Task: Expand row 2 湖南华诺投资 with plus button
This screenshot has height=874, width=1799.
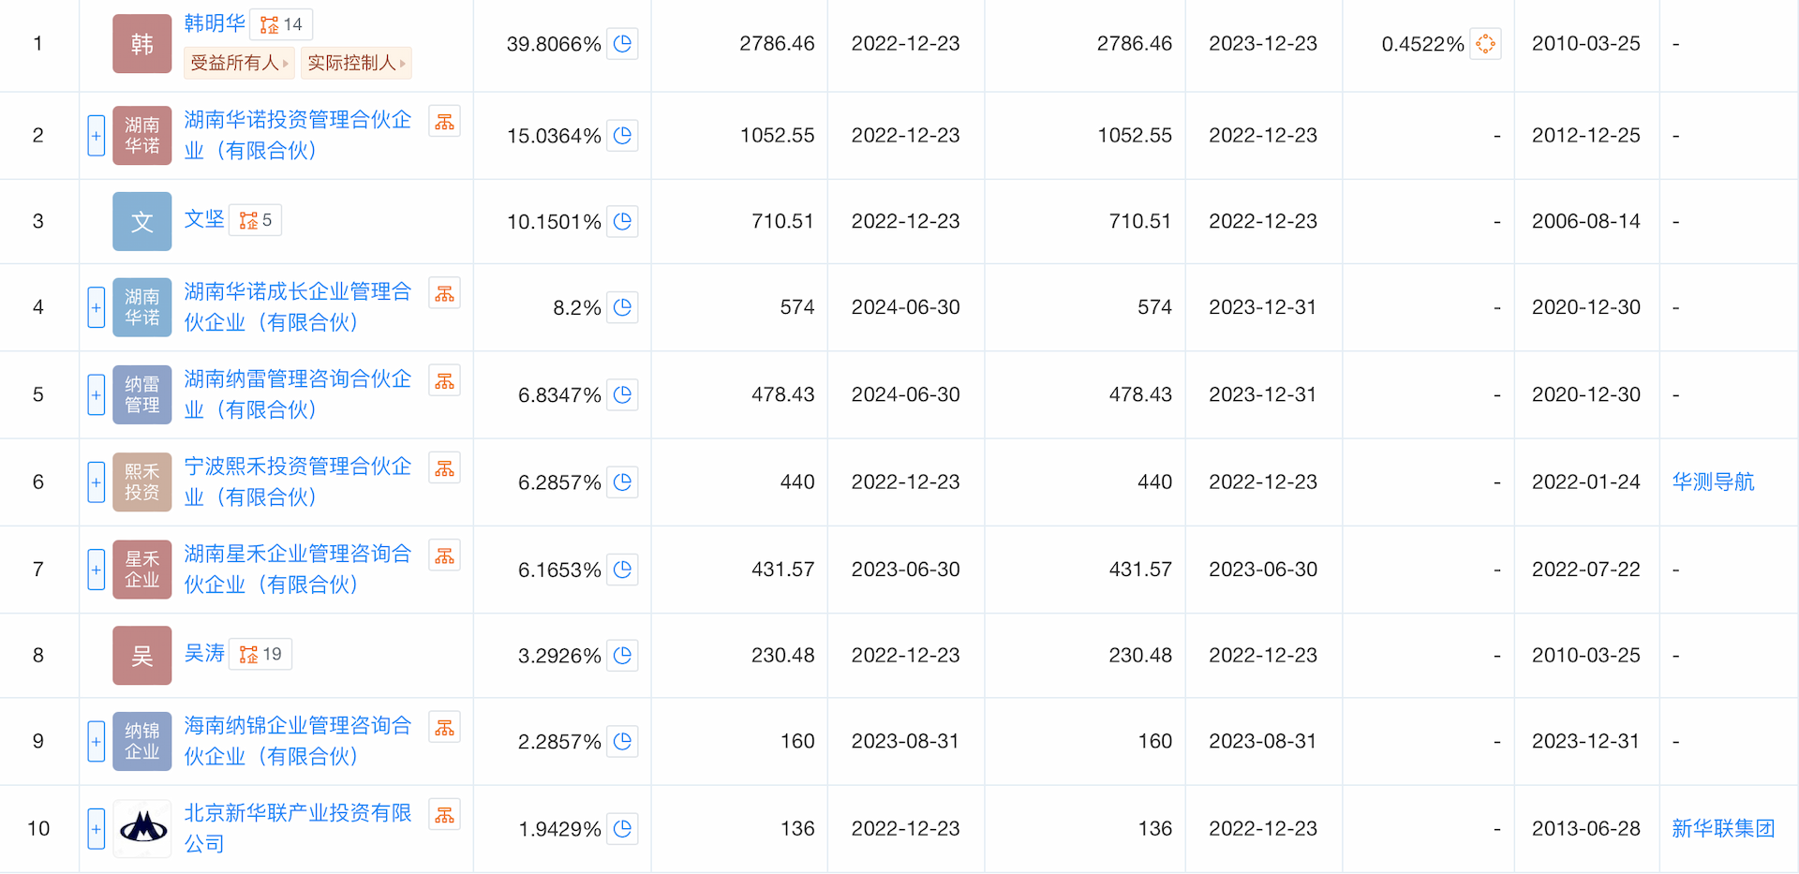Action: pyautogui.click(x=96, y=136)
